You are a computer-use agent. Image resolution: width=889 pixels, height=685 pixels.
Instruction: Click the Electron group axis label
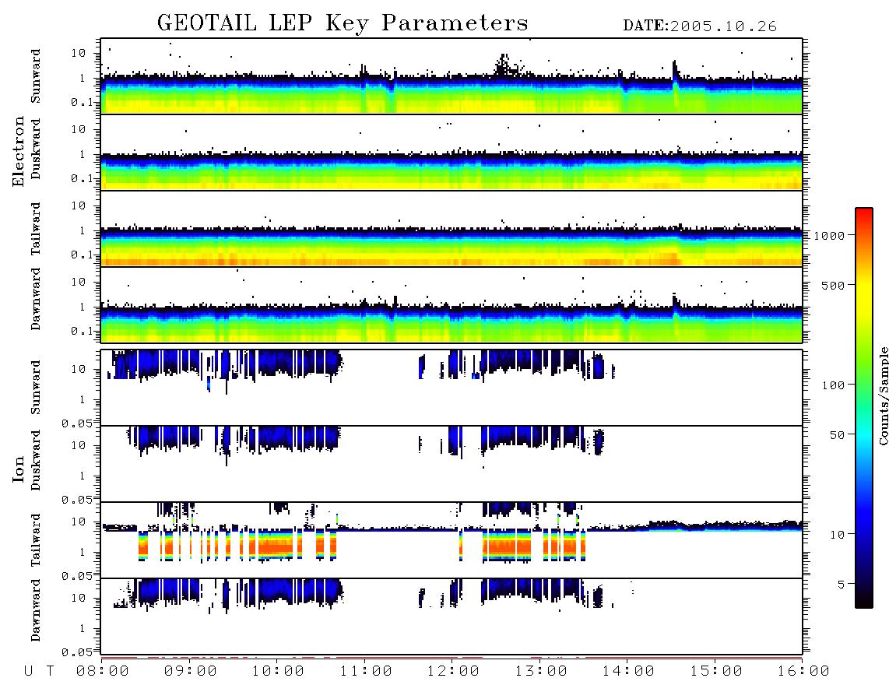(x=19, y=151)
